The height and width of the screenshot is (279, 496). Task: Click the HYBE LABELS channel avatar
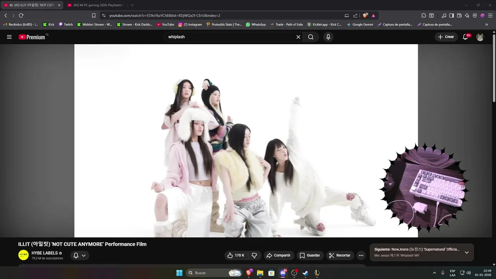point(23,255)
